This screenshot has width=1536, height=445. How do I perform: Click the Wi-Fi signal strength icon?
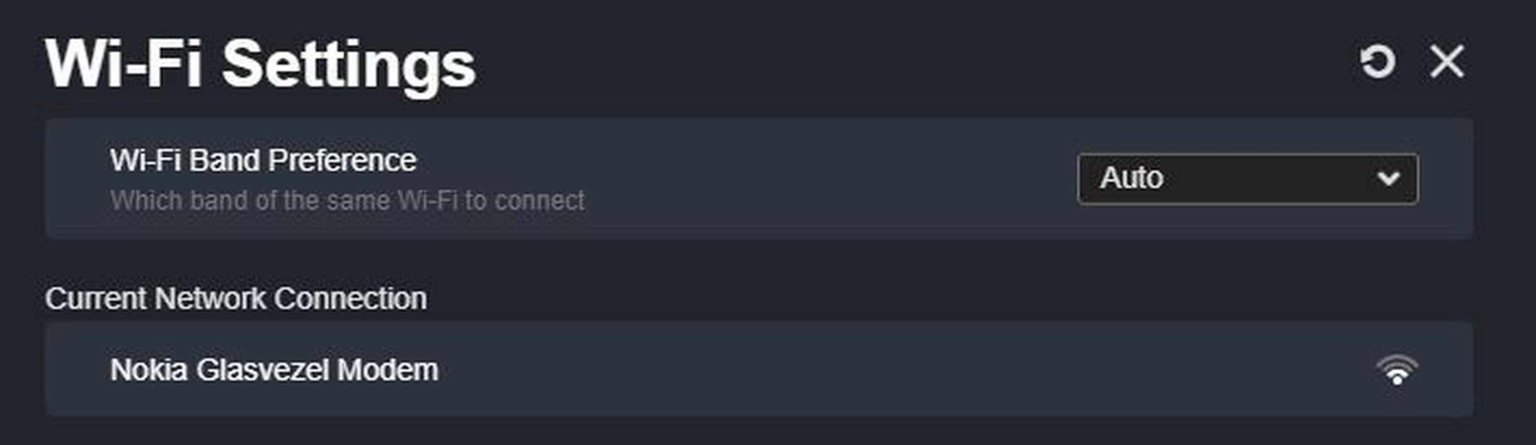[x=1397, y=370]
